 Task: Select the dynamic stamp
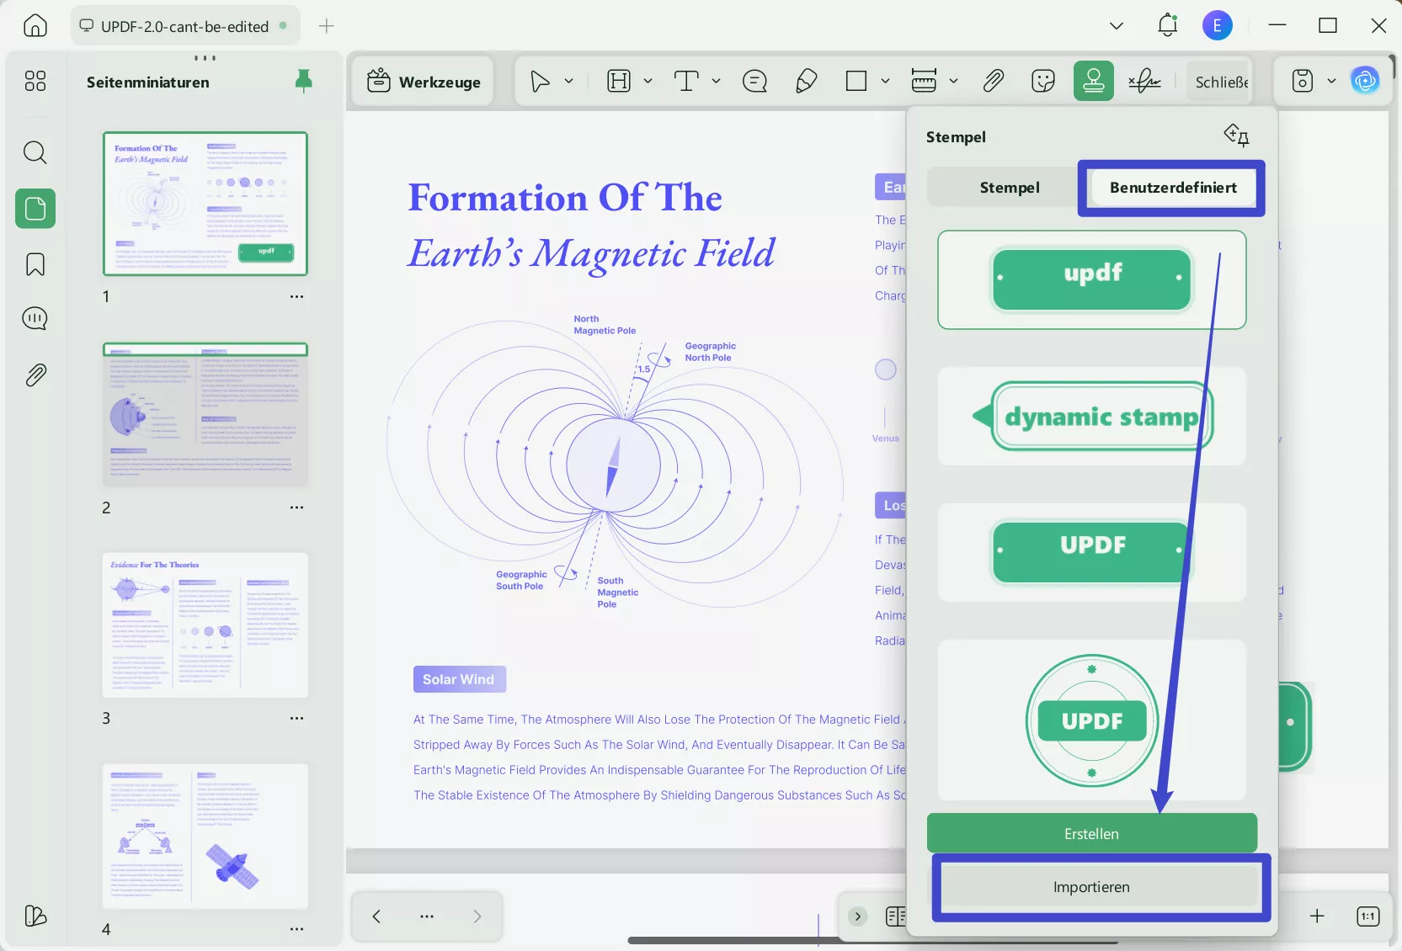(1092, 417)
